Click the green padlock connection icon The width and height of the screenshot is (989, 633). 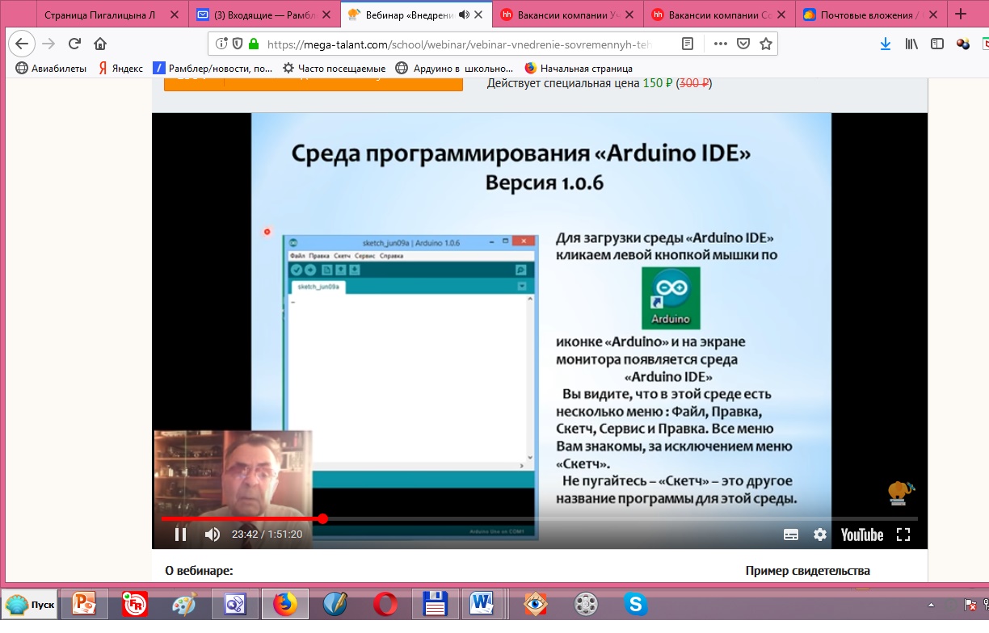[x=253, y=44]
